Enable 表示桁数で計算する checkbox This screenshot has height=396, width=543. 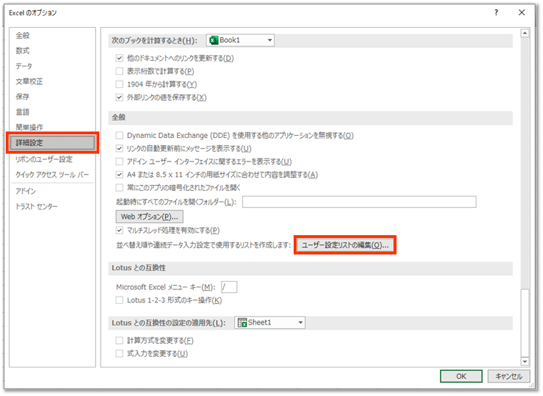119,71
